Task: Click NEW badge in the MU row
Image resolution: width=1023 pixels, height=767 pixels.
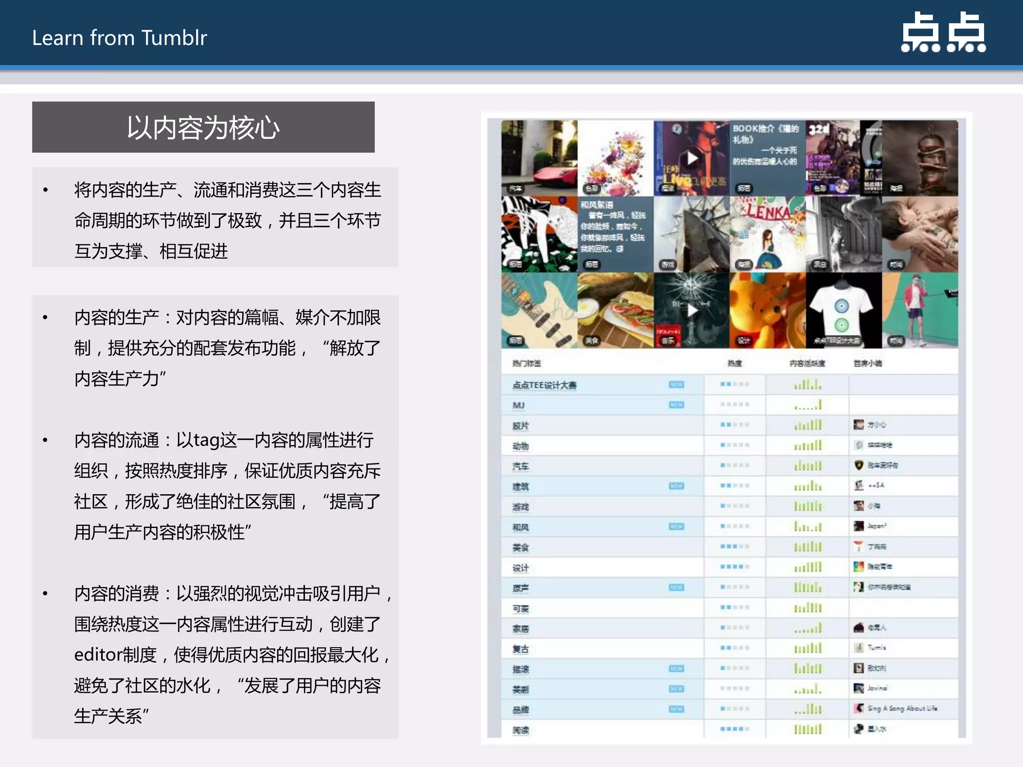Action: click(x=676, y=404)
